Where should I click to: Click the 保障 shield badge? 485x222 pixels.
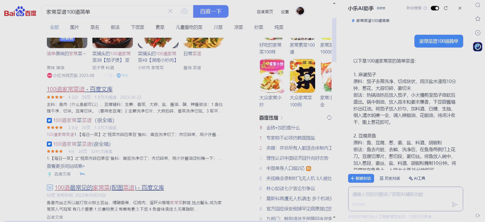pyautogui.click(x=122, y=75)
